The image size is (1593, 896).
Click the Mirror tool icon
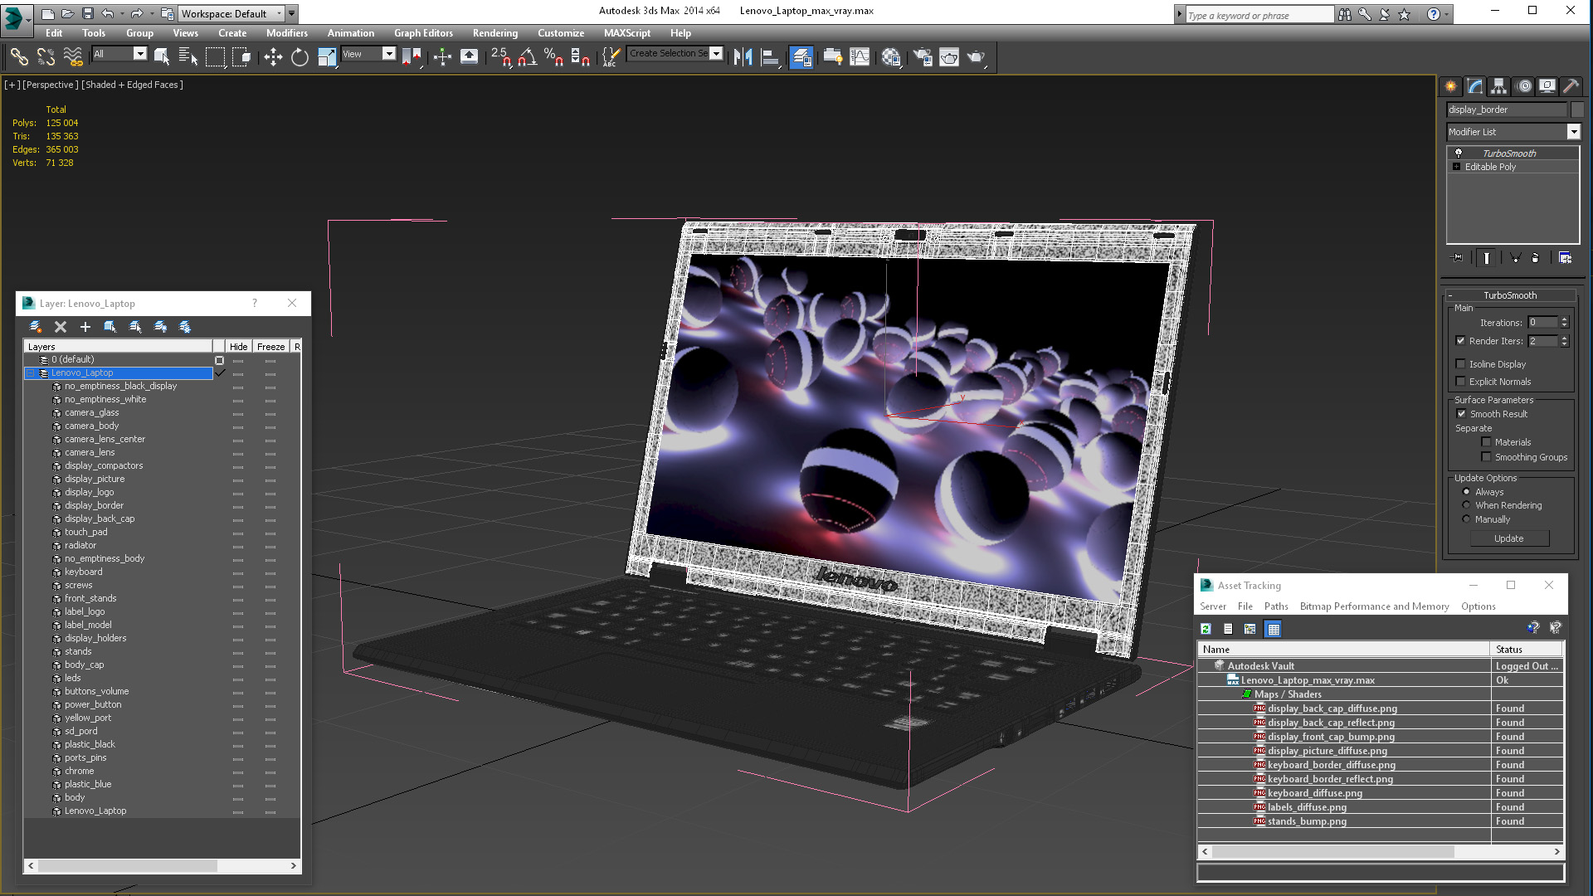coord(743,56)
